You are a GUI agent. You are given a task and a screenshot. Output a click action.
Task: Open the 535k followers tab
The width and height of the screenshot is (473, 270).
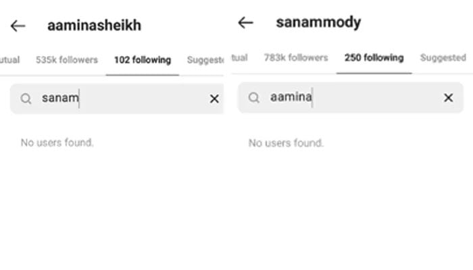[66, 60]
